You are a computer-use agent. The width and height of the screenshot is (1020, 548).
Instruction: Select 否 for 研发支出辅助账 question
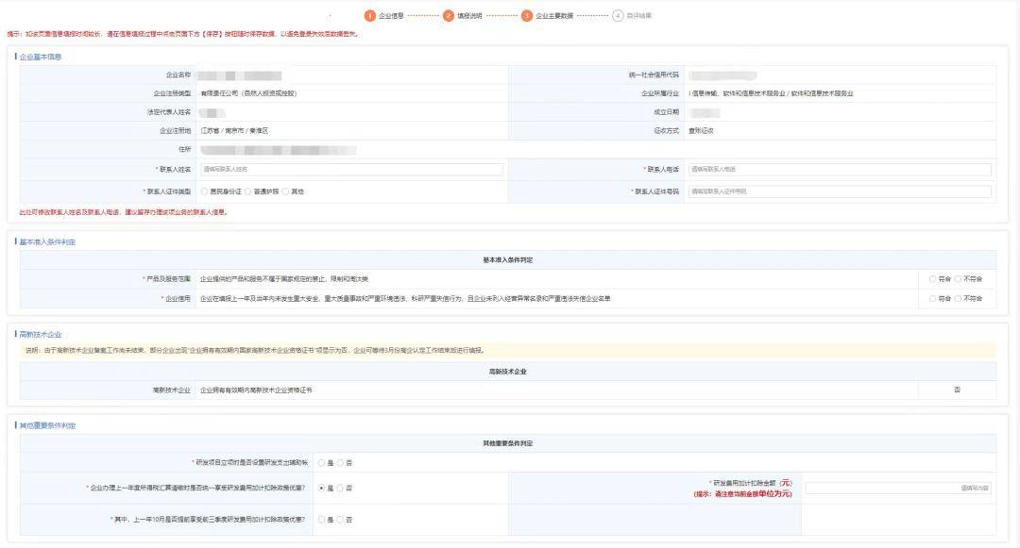click(341, 463)
